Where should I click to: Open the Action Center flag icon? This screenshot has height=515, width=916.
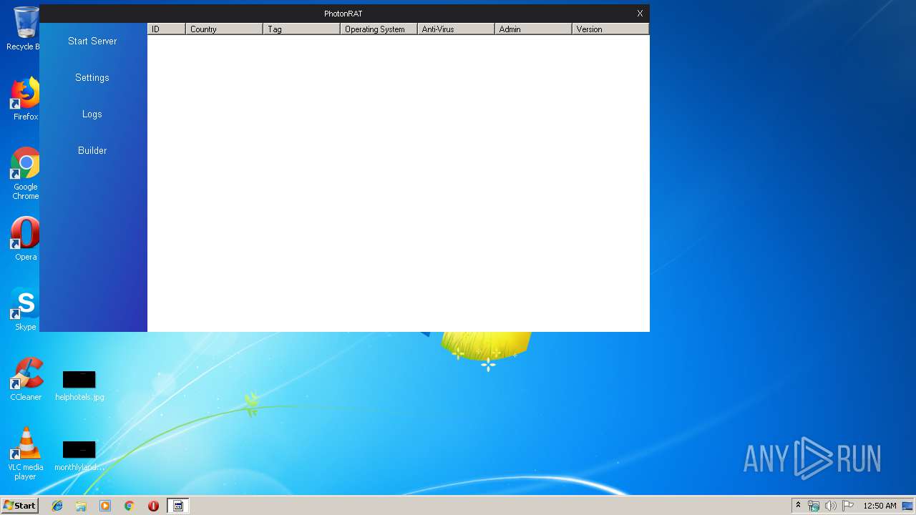[848, 506]
